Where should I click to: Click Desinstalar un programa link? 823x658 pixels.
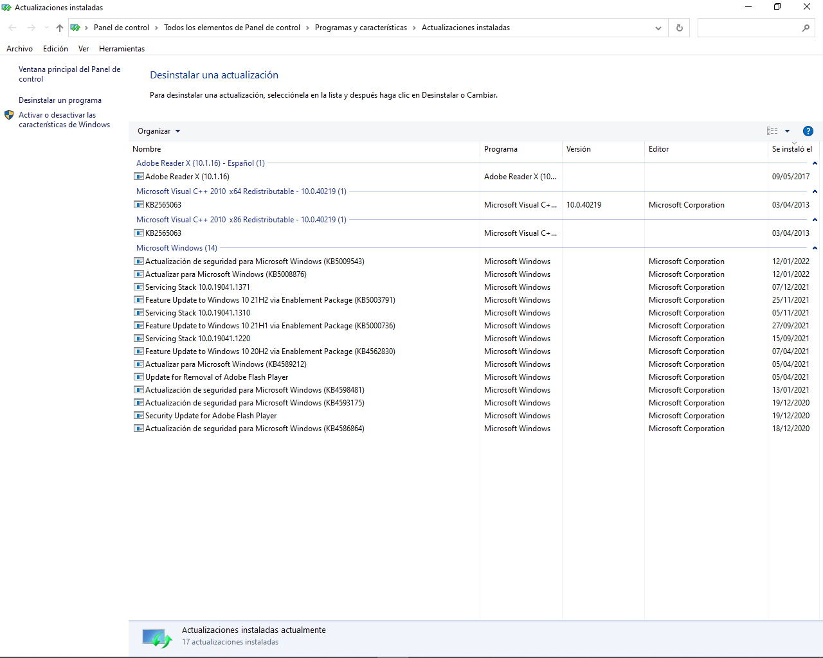[x=60, y=100]
